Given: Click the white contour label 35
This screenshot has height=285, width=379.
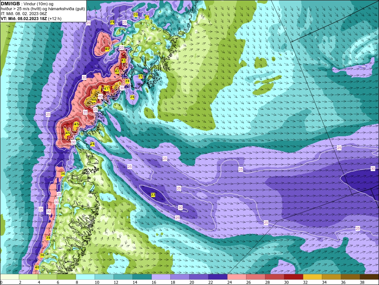Looking at the screenshot, I should pos(85,112).
